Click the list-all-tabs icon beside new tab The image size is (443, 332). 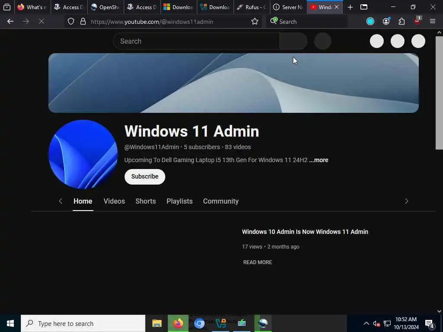click(364, 7)
